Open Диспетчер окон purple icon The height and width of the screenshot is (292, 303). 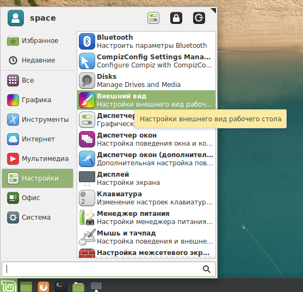click(x=87, y=139)
